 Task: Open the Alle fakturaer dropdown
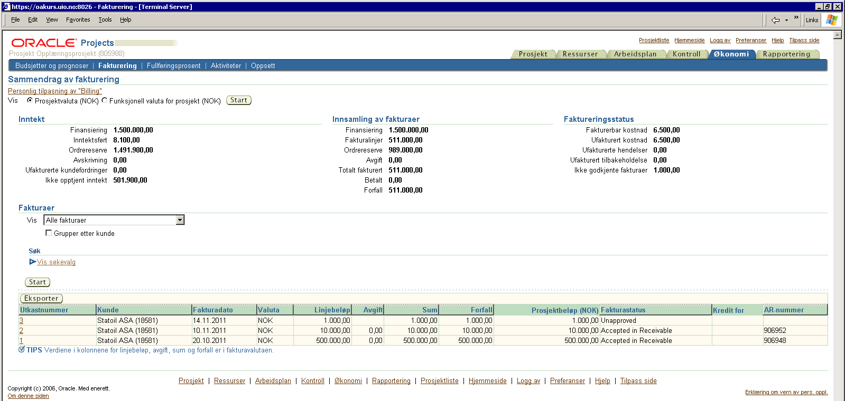coord(114,220)
